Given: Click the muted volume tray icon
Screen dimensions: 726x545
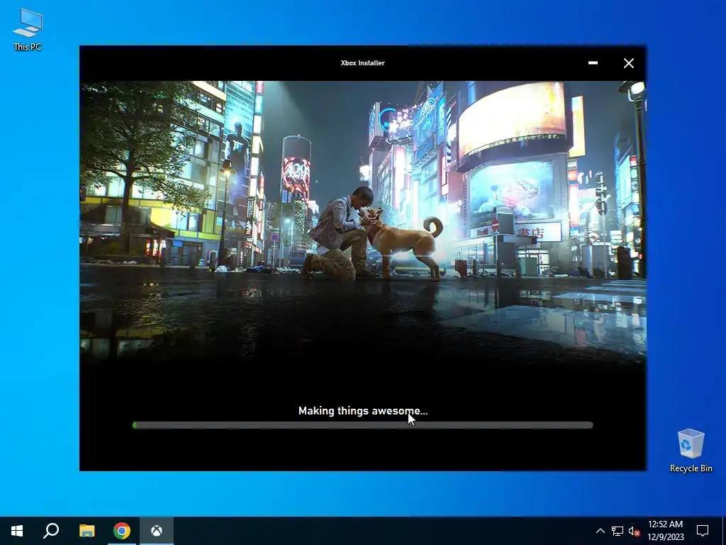Looking at the screenshot, I should click(x=634, y=531).
